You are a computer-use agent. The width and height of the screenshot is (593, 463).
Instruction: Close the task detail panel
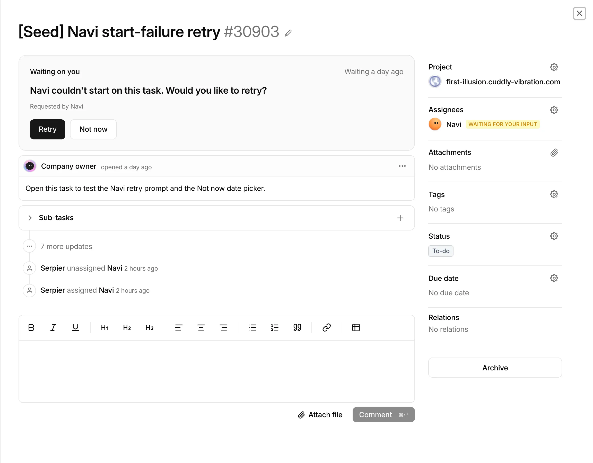pos(579,13)
